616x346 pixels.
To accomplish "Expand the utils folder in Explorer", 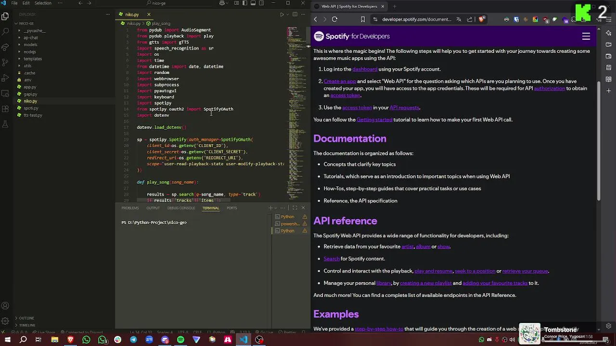I will (27, 66).
